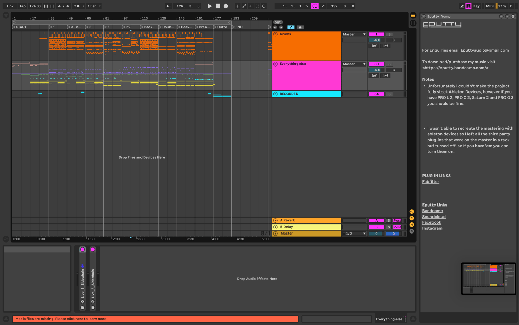Image resolution: width=519 pixels, height=325 pixels.
Task: Lock envelopes with the lock icon
Action: pos(300,27)
